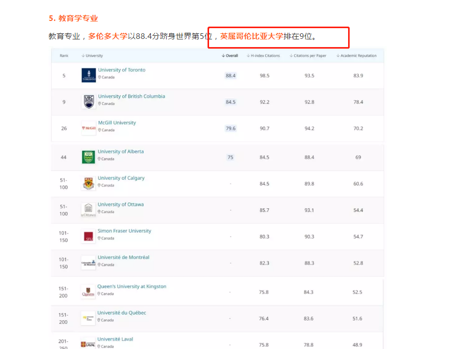Open the University of Calgary link
This screenshot has width=458, height=349.
[121, 178]
